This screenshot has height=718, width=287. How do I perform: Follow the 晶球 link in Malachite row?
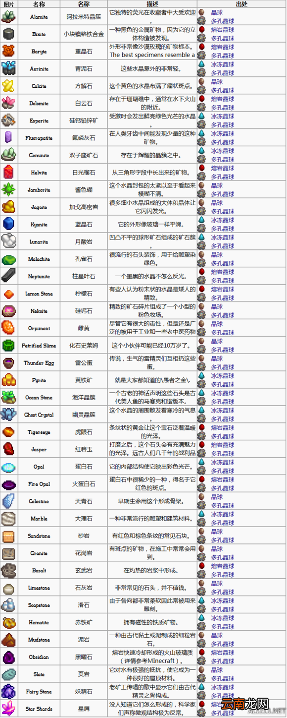pyautogui.click(x=217, y=255)
